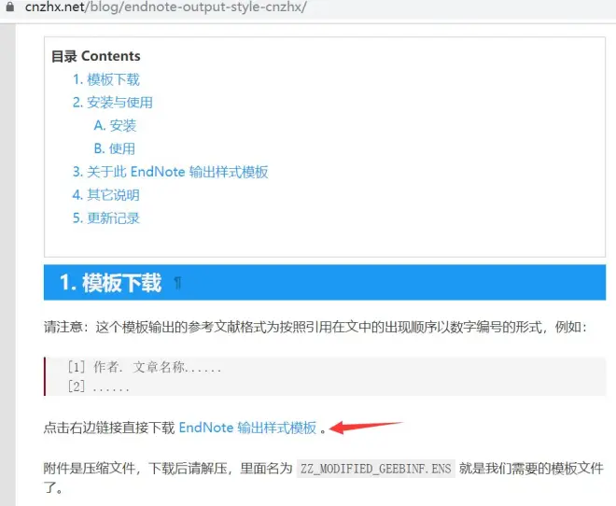Click the red arrow pointing to download link
The width and height of the screenshot is (616, 506).
click(365, 427)
